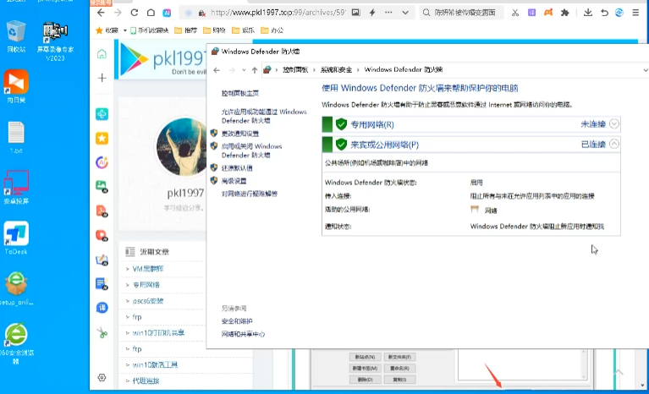
Task: Open the pscs6安装 recent article
Action: click(x=148, y=300)
